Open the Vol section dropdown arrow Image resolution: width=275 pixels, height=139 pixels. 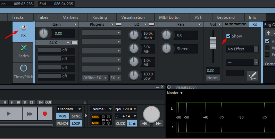(x=219, y=24)
